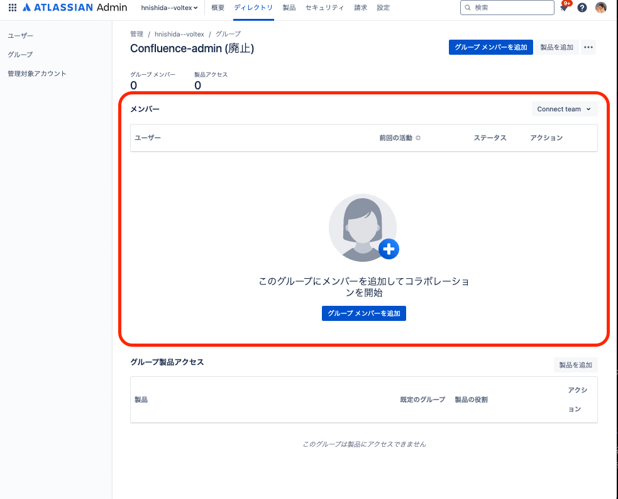Click the blue グループ メンバーを追加 button

[x=490, y=47]
